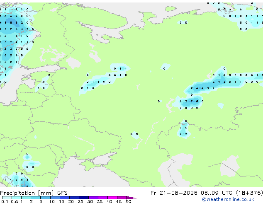Click the '30' legend scale value
The image size is (263, 203).
click(90, 201)
